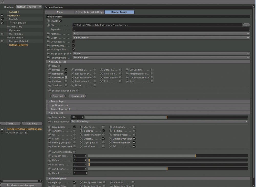256x187 pixels.
Task: Toggle the Enable render passes checkbox
Action: [x=60, y=21]
